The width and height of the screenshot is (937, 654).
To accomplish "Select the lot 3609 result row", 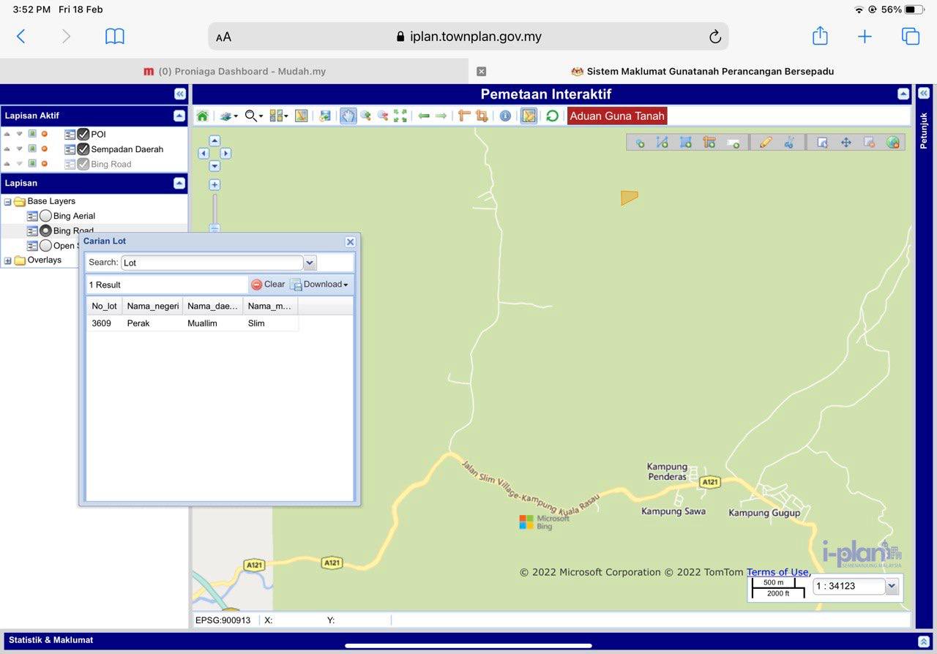I will pyautogui.click(x=192, y=323).
